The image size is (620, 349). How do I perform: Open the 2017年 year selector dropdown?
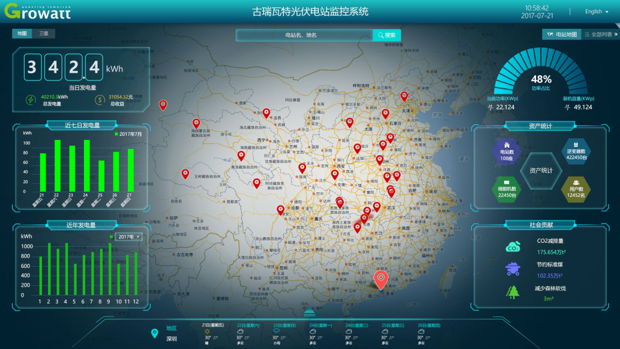click(128, 237)
